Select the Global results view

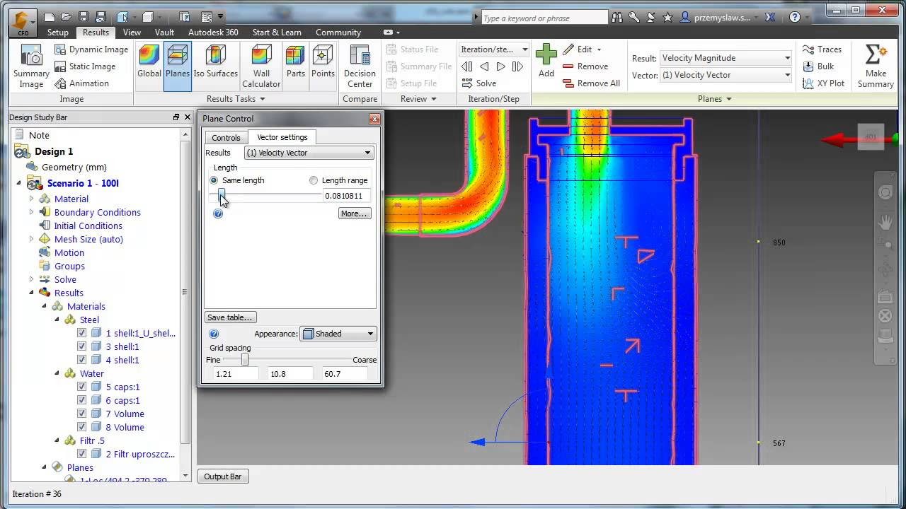(149, 62)
